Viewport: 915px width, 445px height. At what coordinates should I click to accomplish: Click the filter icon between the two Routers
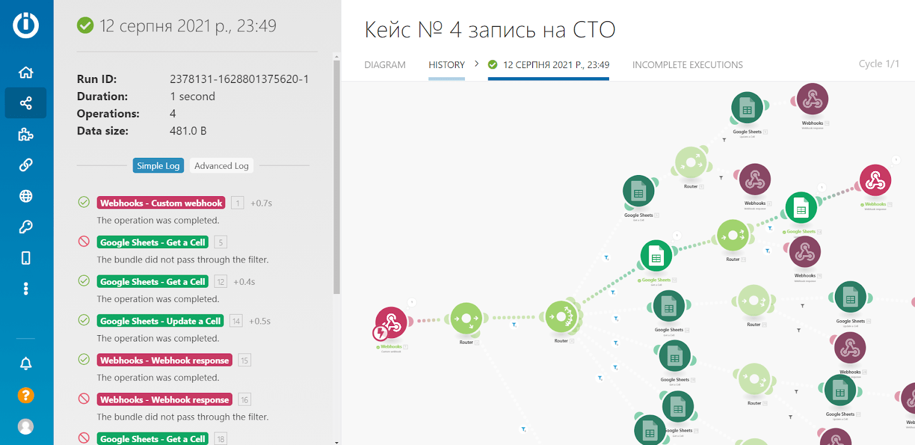point(514,325)
